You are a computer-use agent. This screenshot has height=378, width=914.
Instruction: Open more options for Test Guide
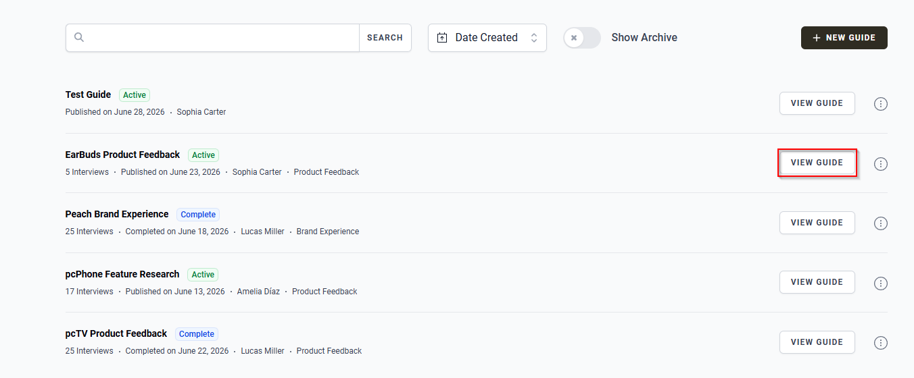880,104
